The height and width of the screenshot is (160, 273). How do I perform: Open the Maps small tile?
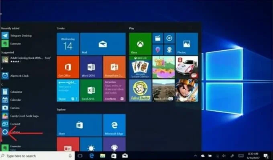pos(158,50)
